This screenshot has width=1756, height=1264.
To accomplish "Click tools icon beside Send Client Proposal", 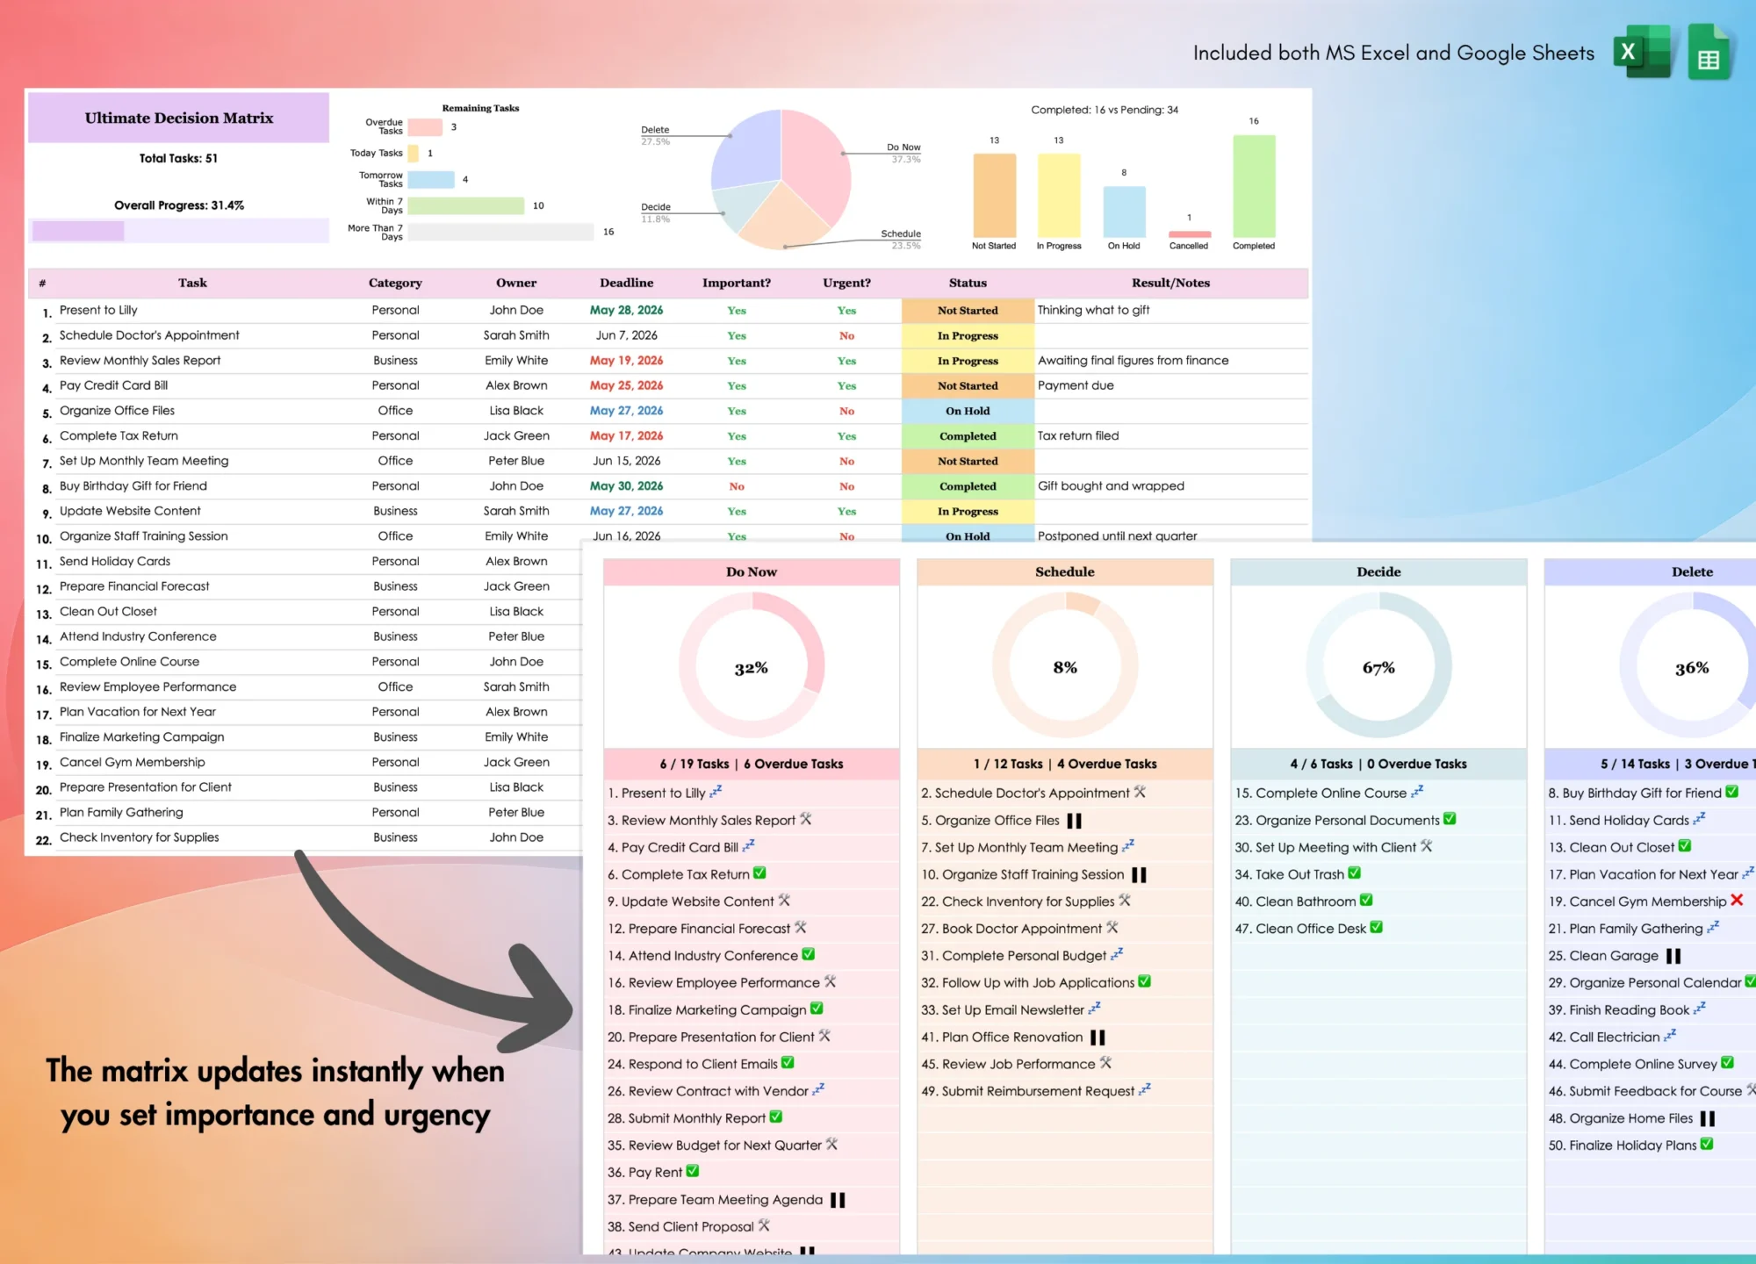I will pos(764,1225).
